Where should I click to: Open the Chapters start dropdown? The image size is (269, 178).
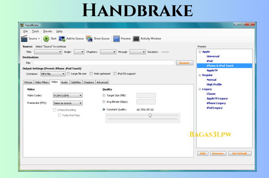(108, 52)
